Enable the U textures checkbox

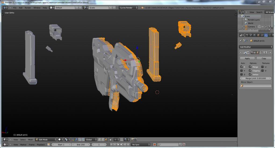click(x=263, y=67)
